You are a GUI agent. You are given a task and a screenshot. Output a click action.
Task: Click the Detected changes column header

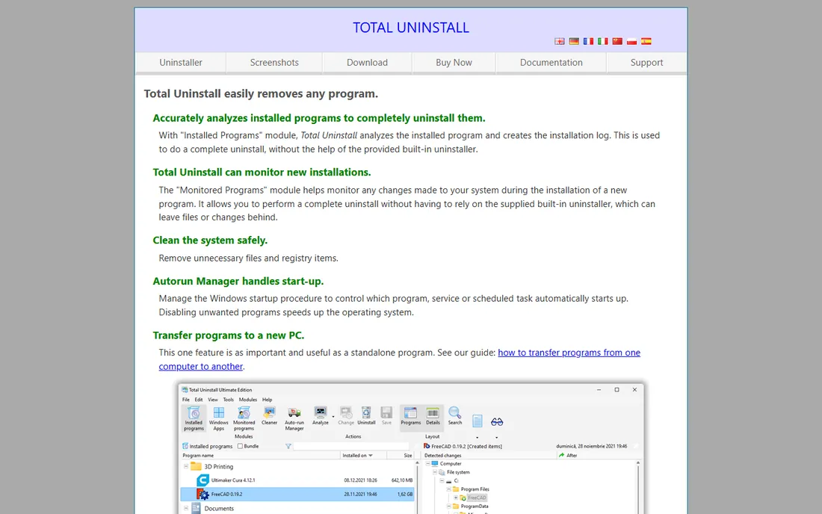click(x=489, y=456)
